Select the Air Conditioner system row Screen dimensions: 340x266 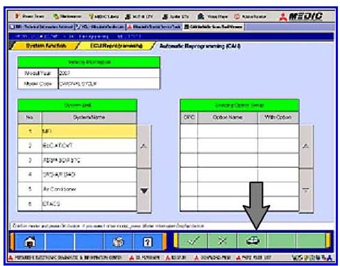coord(77,189)
